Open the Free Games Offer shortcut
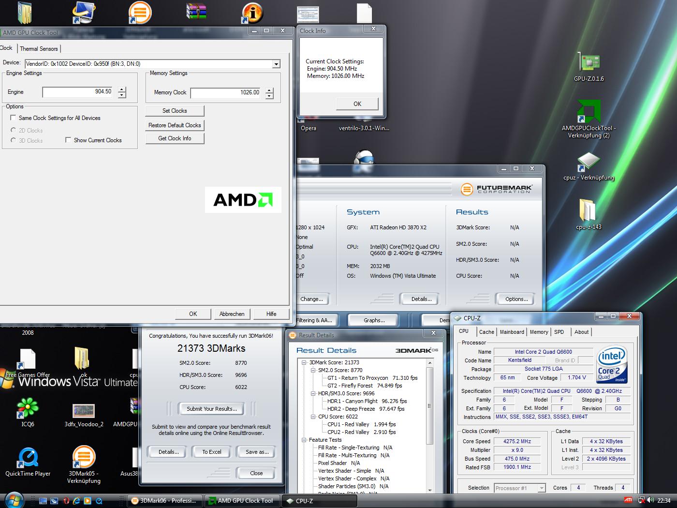This screenshot has height=508, width=677. tap(28, 364)
